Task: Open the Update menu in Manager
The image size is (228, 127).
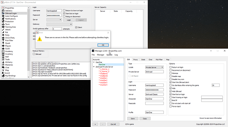Action: [x=109, y=55]
